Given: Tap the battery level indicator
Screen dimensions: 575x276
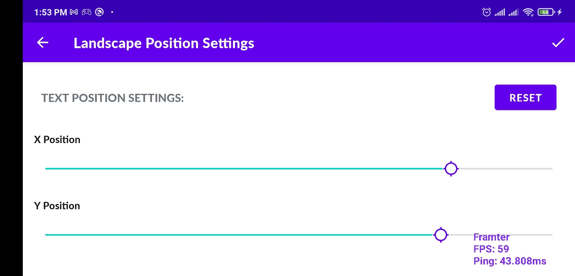Looking at the screenshot, I should (x=546, y=12).
